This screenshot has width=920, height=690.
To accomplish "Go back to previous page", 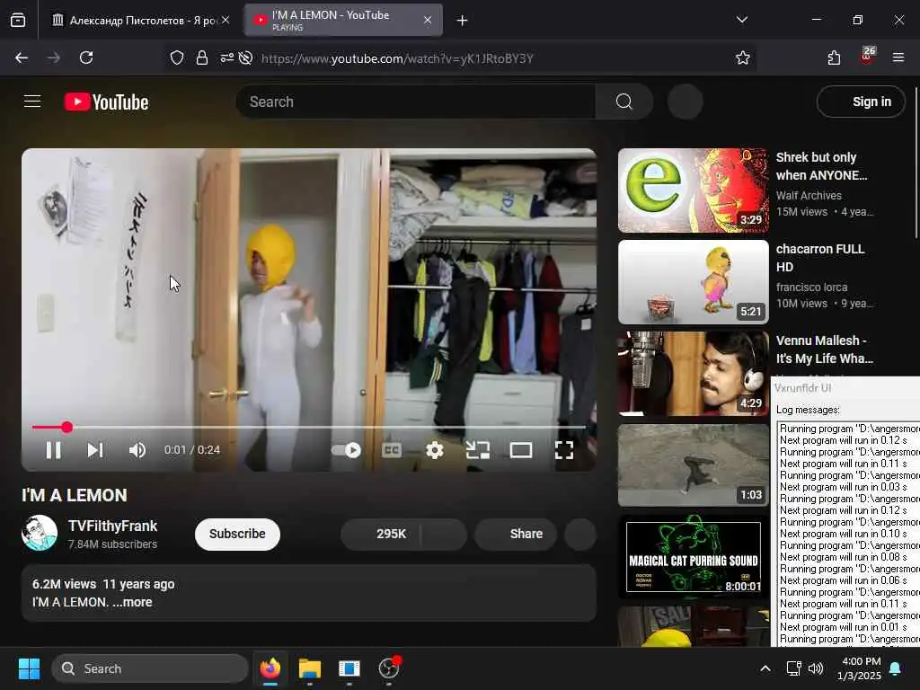I will [22, 57].
